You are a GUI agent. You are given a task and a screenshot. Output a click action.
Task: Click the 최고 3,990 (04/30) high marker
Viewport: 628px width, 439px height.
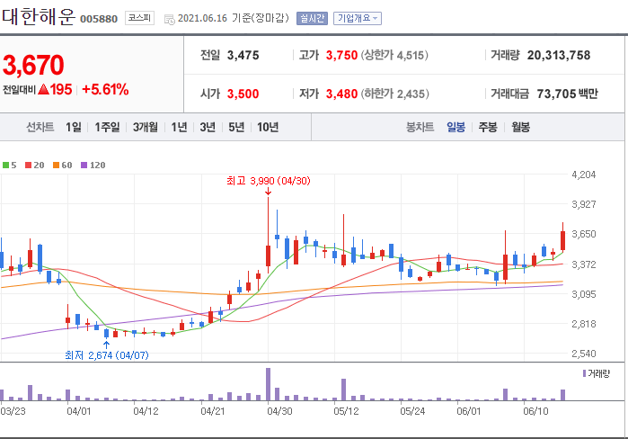pyautogui.click(x=269, y=181)
